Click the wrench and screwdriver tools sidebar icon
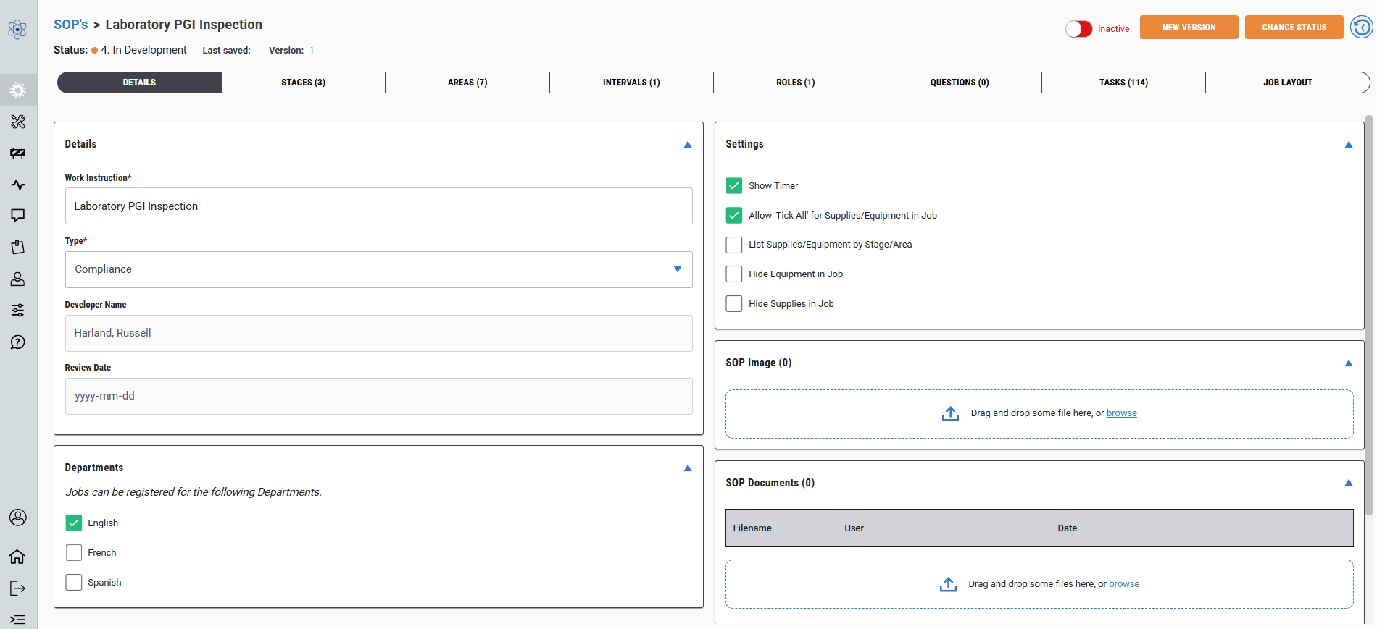This screenshot has width=1377, height=629. (x=18, y=122)
